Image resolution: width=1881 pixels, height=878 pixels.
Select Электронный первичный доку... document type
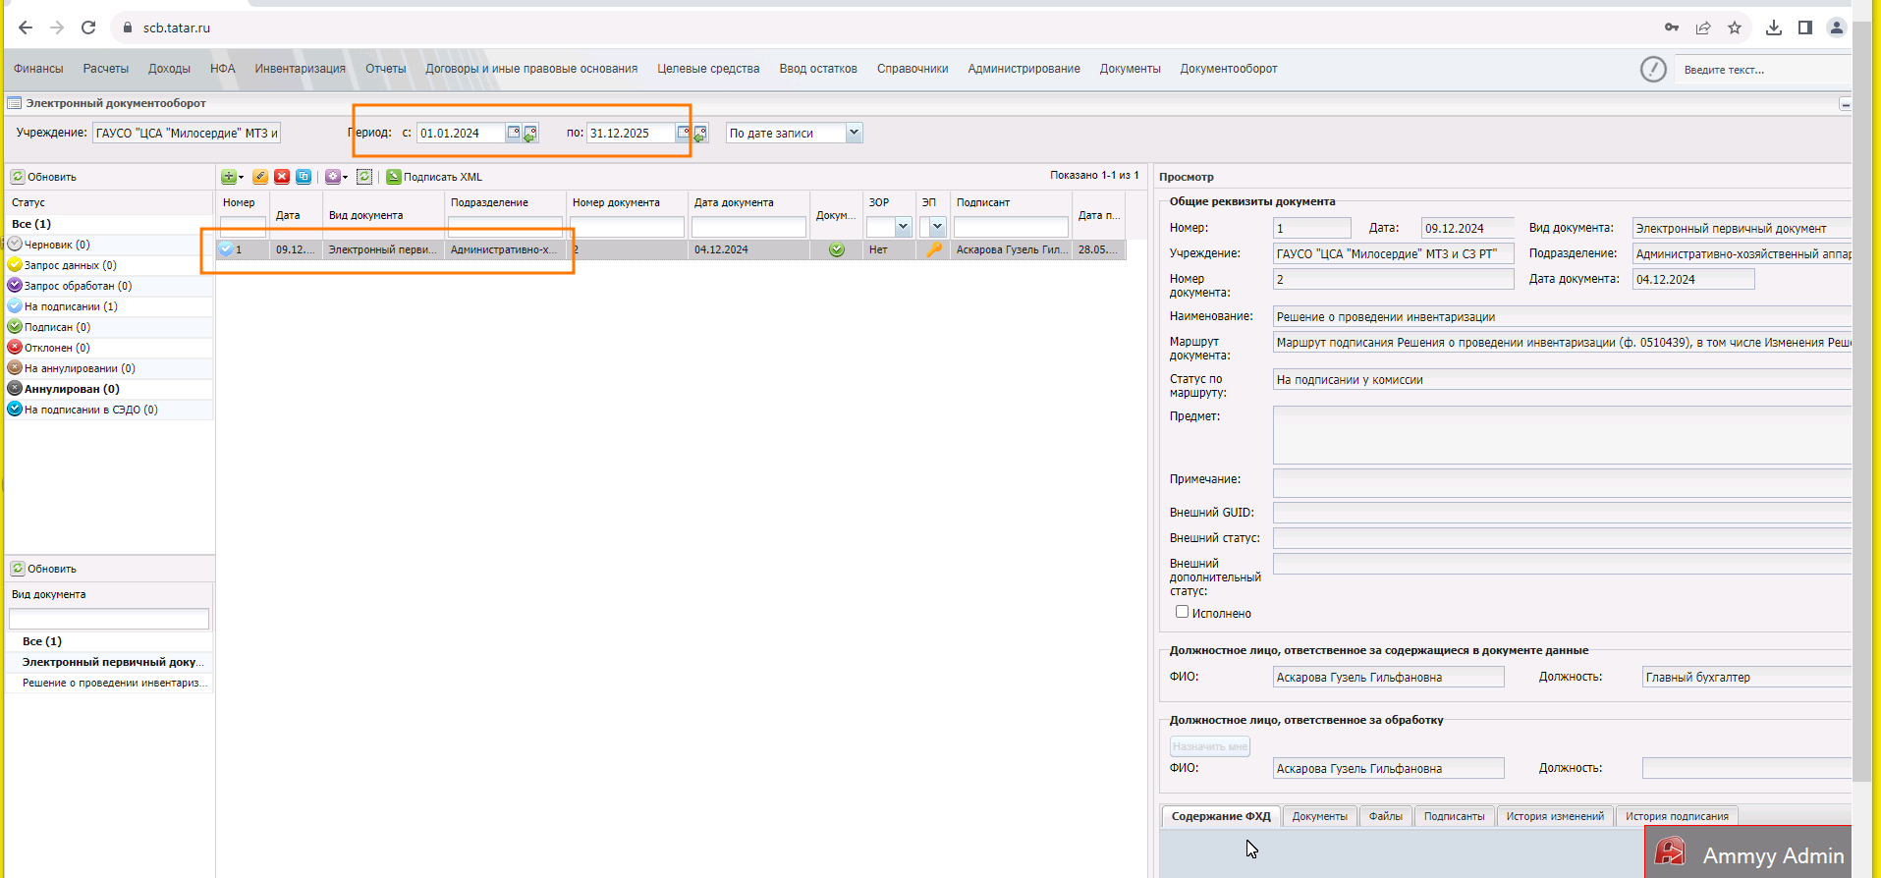[x=109, y=662]
